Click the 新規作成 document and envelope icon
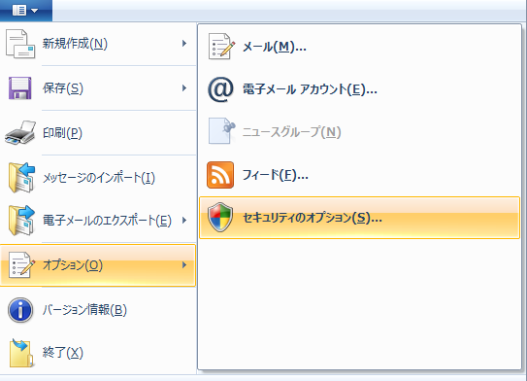 [20, 44]
